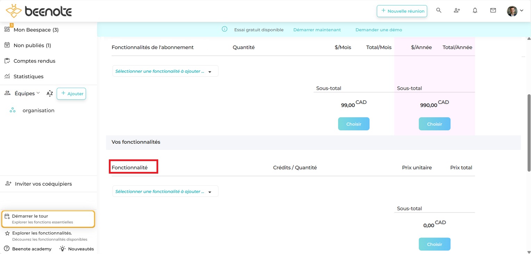Image resolution: width=531 pixels, height=254 pixels.
Task: Open the mail envelope icon
Action: pyautogui.click(x=493, y=10)
